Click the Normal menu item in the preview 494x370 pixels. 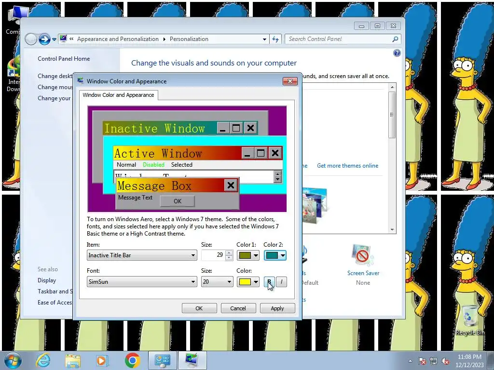tap(126, 165)
